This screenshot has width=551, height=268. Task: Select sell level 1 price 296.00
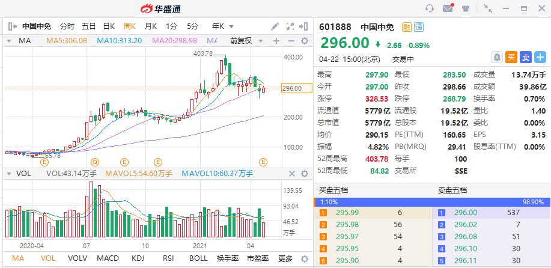click(466, 213)
